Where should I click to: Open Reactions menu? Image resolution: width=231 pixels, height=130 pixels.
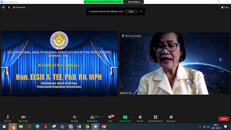pyautogui.click(x=171, y=119)
